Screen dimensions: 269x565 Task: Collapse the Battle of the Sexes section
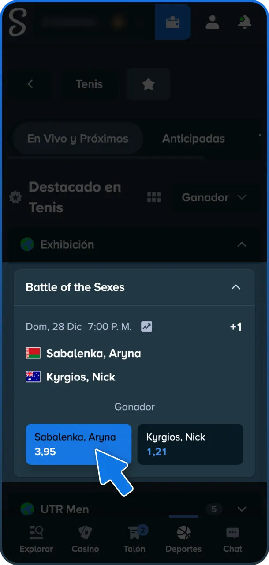[x=236, y=287]
